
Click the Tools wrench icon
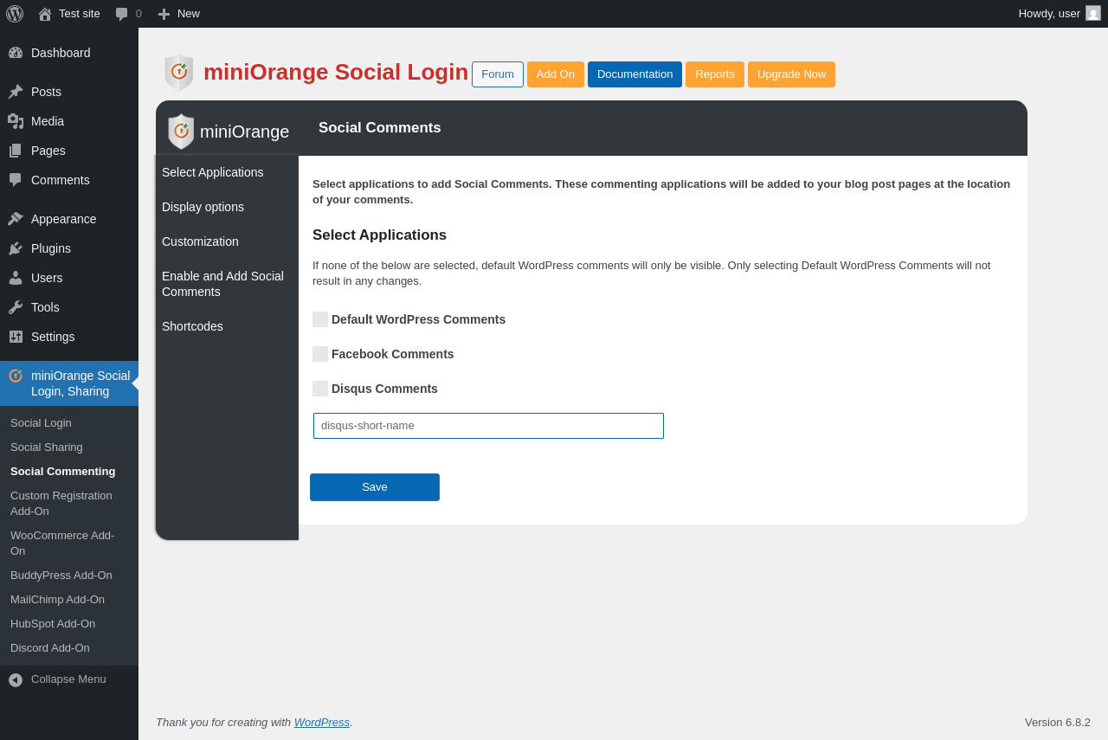coord(16,307)
